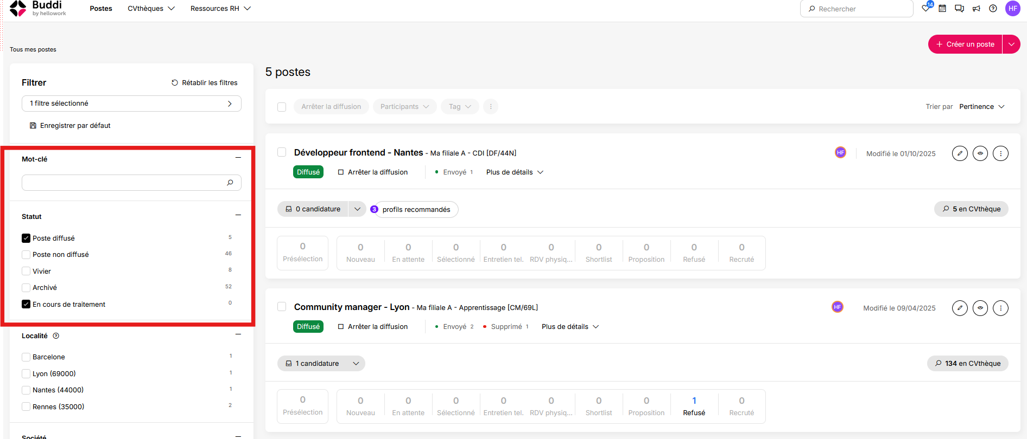
Task: Open the calendar icon in top bar
Action: [x=942, y=9]
